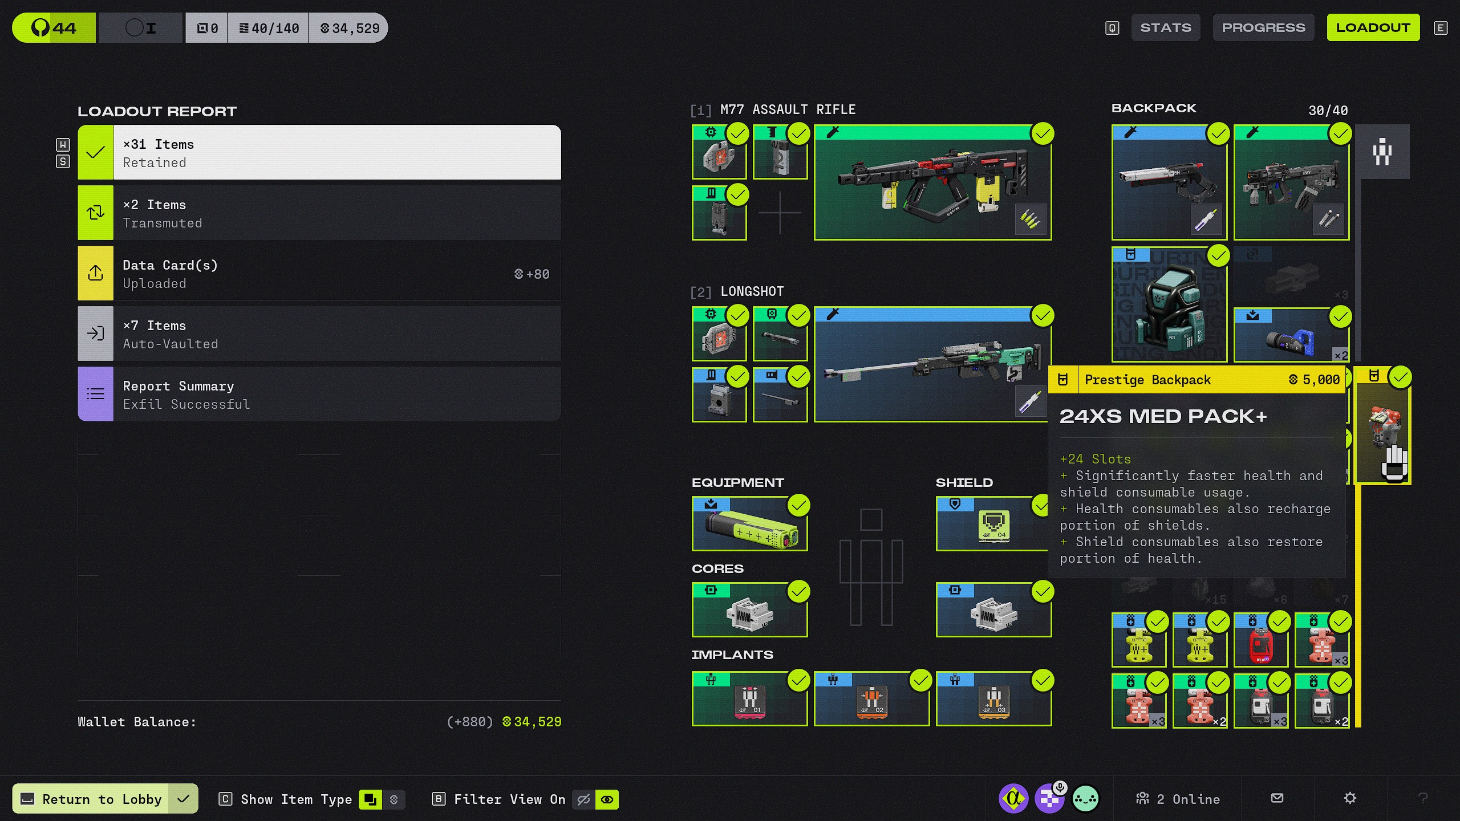Screen dimensions: 1460x821
Task: Click the character silhouette icon beside backpack
Action: [x=1382, y=152]
